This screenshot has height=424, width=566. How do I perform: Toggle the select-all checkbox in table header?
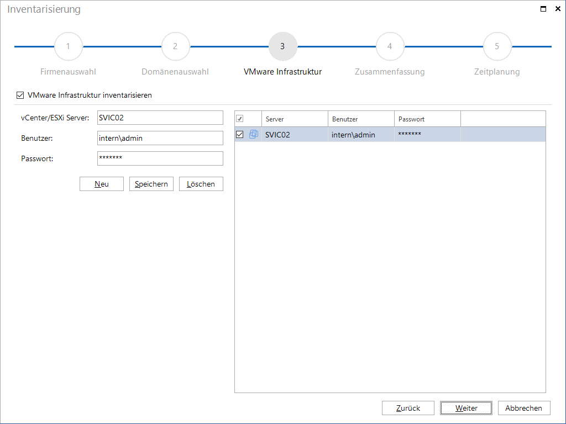240,119
